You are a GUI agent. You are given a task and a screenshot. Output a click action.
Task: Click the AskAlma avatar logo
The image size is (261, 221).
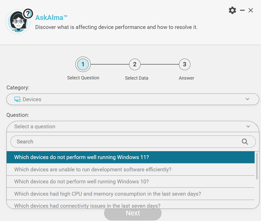click(18, 22)
